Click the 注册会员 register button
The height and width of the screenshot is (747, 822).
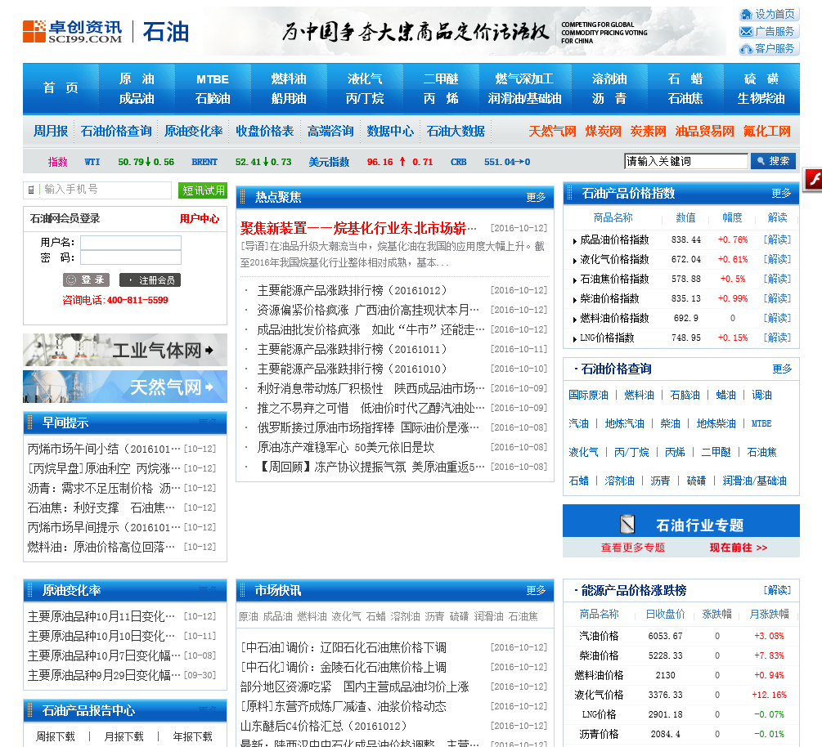150,280
